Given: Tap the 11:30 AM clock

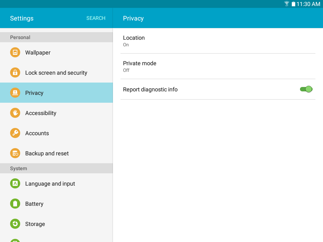Looking at the screenshot, I should [x=308, y=4].
